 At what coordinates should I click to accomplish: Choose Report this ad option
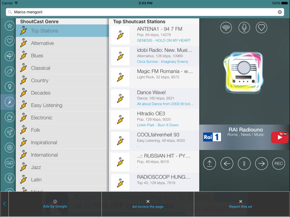point(241,204)
